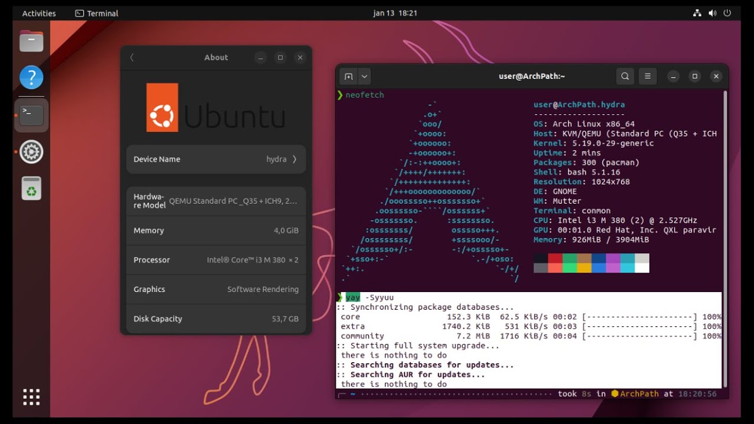Screen dimensions: 754x424
Task: Open the Trash icon in the dock
Action: pyautogui.click(x=31, y=188)
